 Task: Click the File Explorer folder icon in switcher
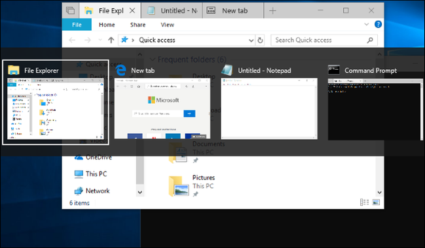(x=14, y=70)
